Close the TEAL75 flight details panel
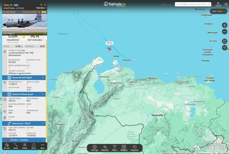 point(45,5)
